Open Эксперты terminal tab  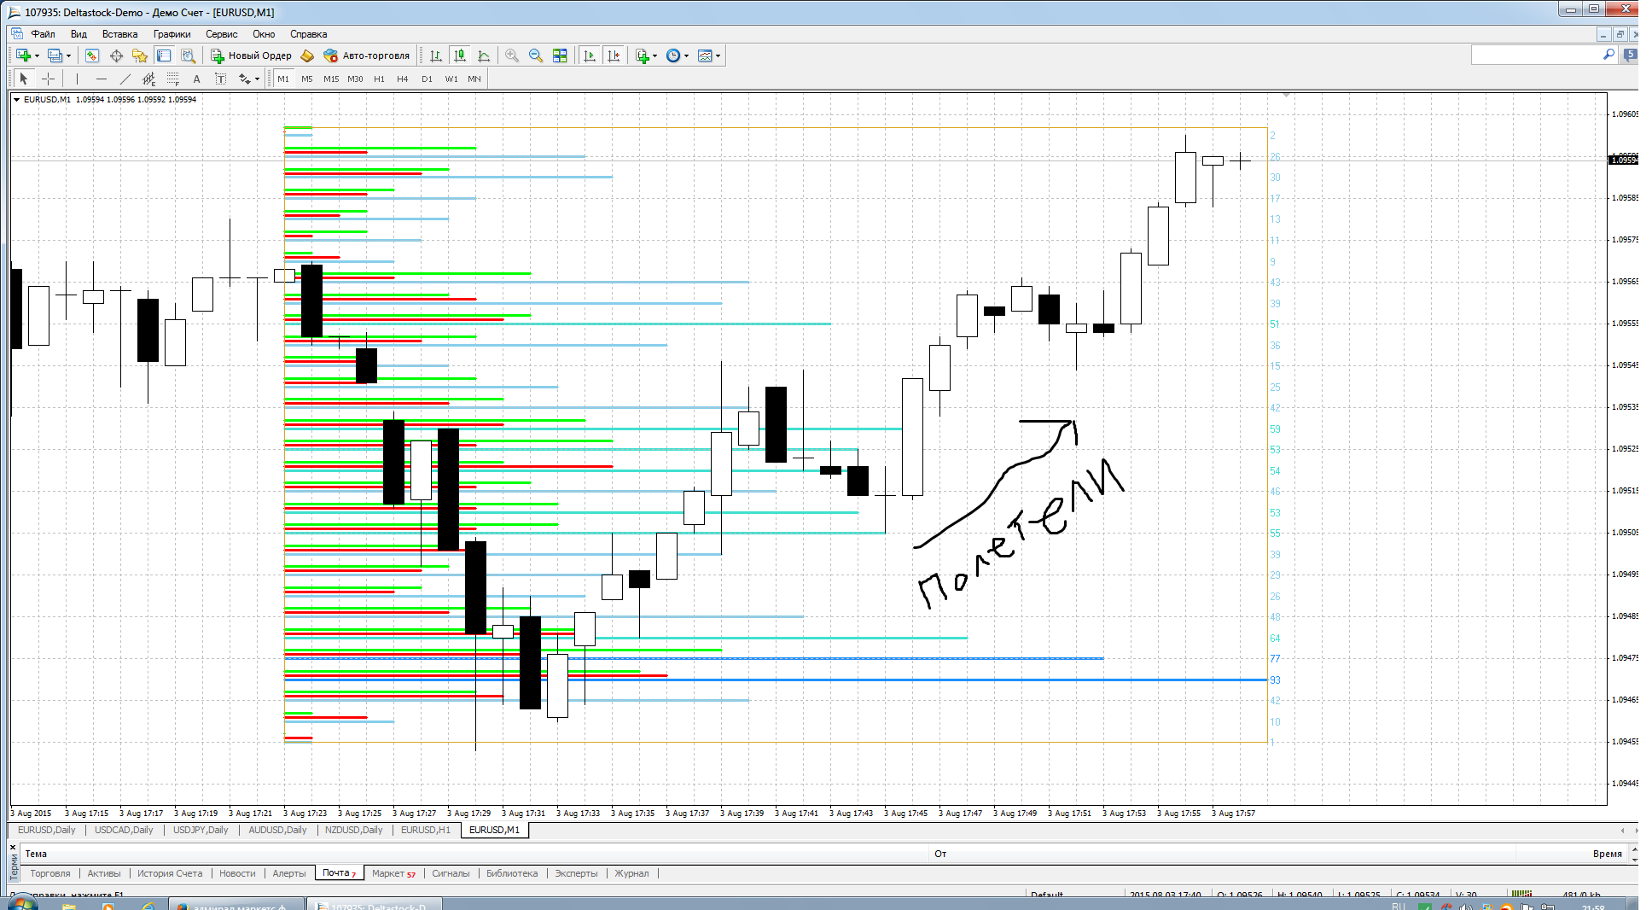(x=576, y=873)
